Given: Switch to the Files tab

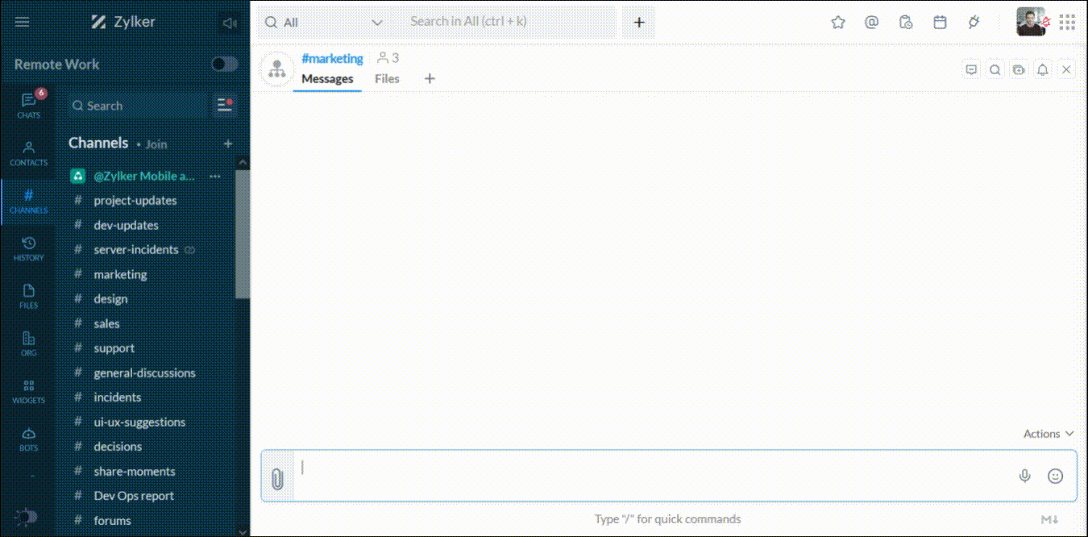Looking at the screenshot, I should point(387,78).
